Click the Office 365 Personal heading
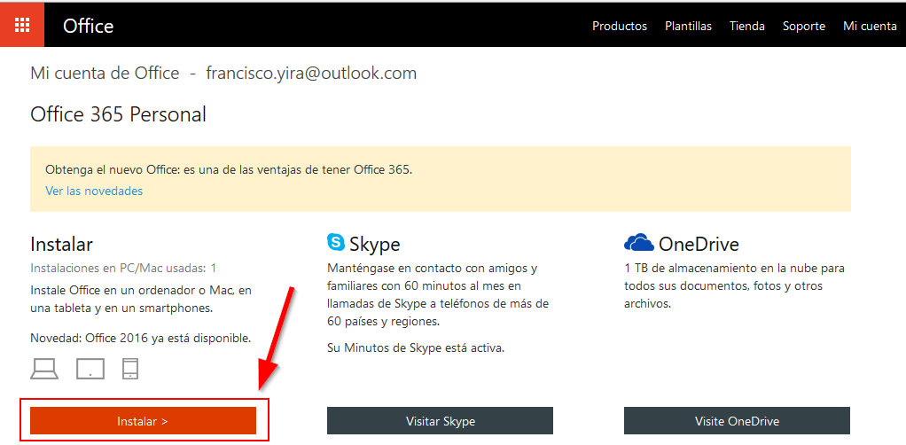 (x=119, y=114)
